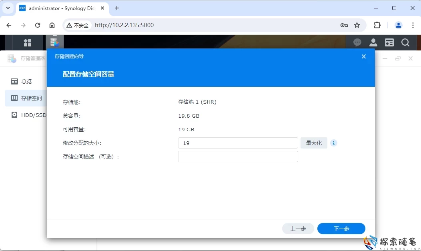The width and height of the screenshot is (421, 251).
Task: Click 最大化 to maximize allocated size
Action: coord(314,143)
